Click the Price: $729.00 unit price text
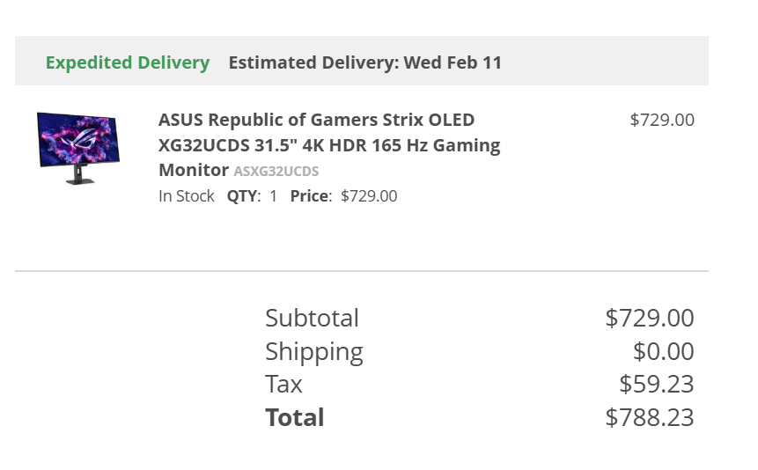 343,196
